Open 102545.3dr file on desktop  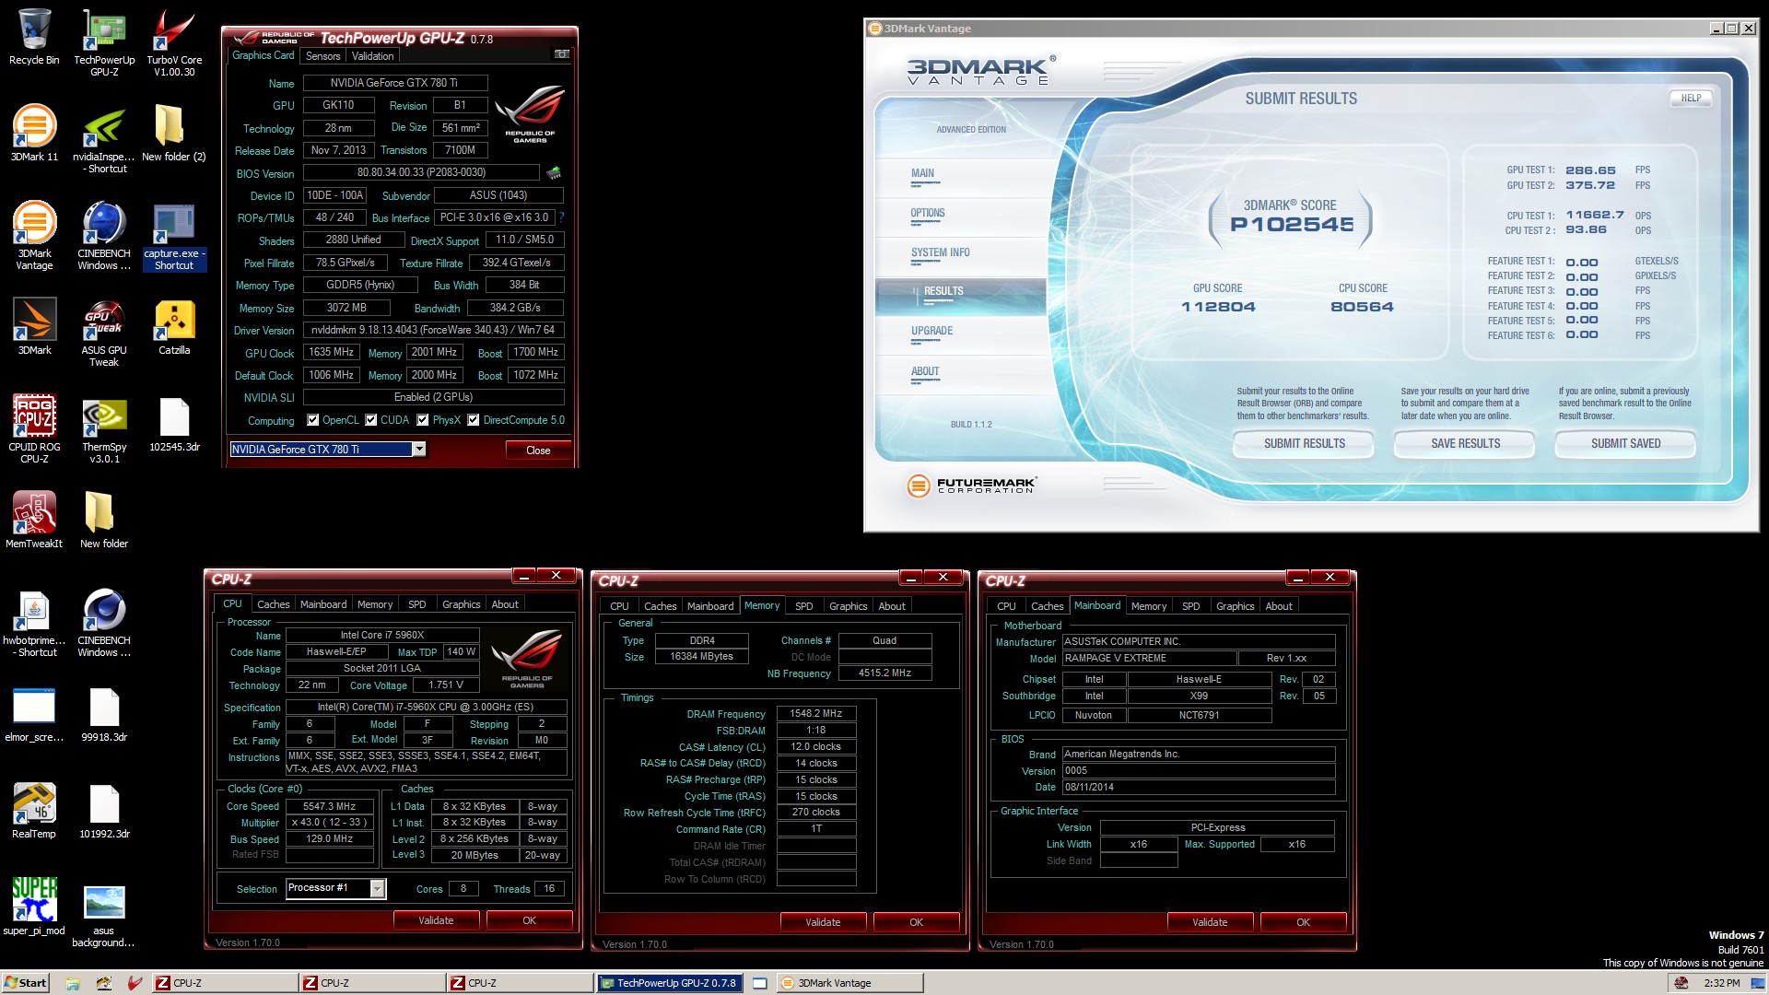pos(174,424)
